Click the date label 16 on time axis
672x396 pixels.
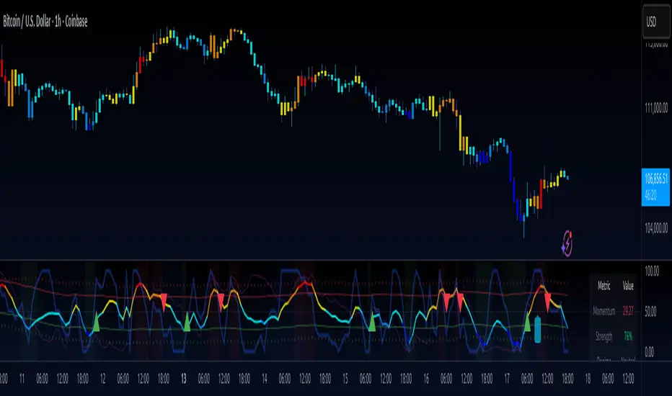coord(426,379)
